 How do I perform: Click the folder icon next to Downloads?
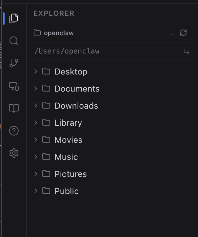pyautogui.click(x=46, y=105)
